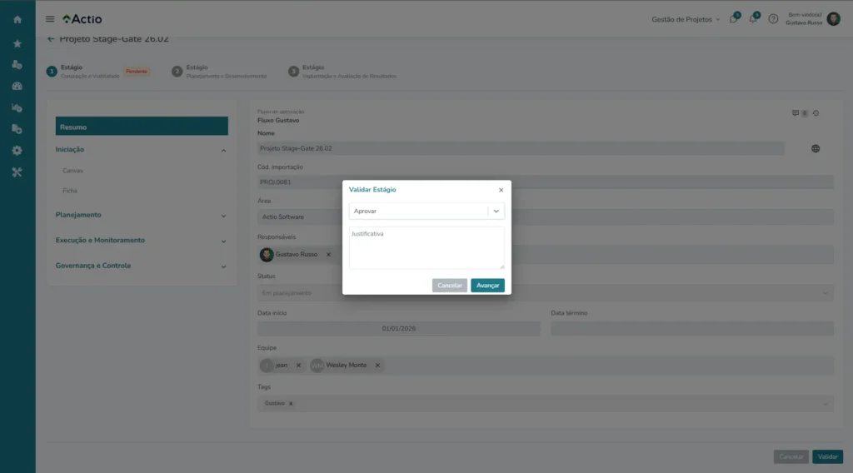Open the dashboard gauge icon in the sidebar
The image size is (853, 473).
click(17, 86)
